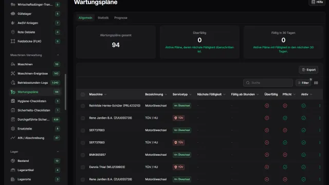This screenshot has height=185, width=329.
Task: Open the Hilfe help button
Action: tap(317, 2)
